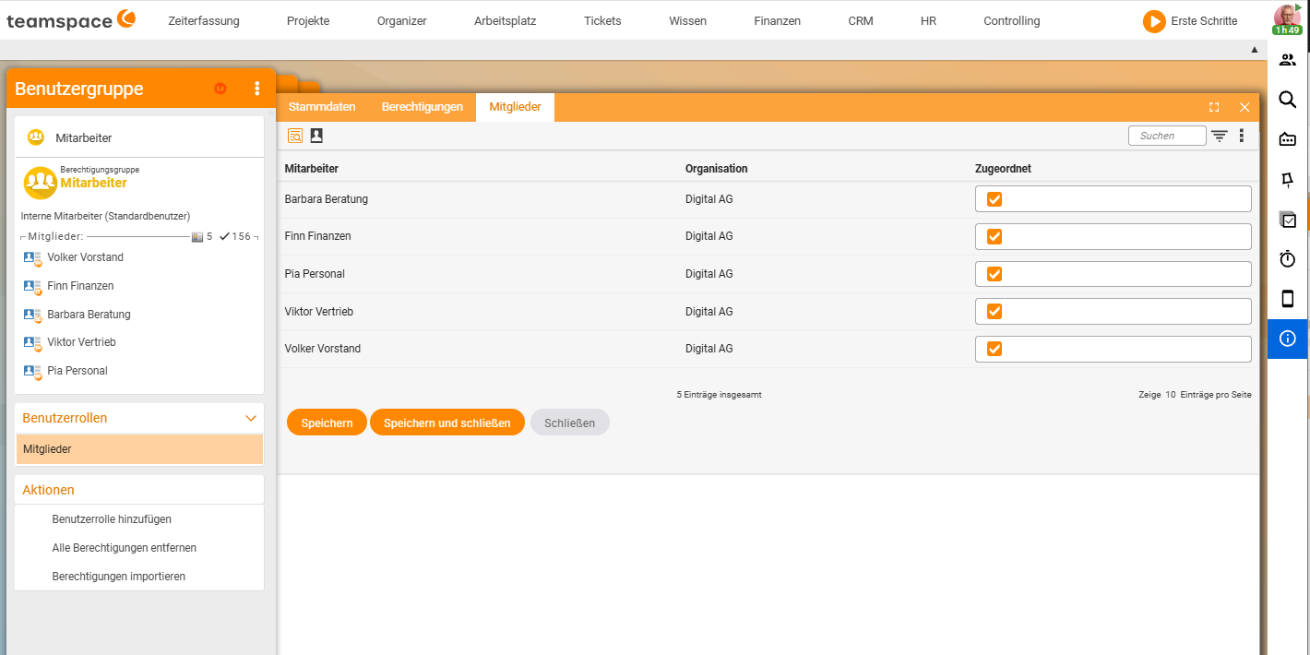The width and height of the screenshot is (1310, 655).
Task: Click the blue info icon in right sidebar
Action: pyautogui.click(x=1288, y=339)
